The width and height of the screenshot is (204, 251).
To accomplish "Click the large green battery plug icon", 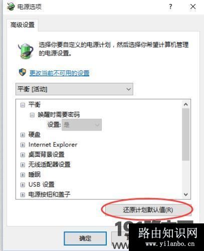I will coord(26,51).
